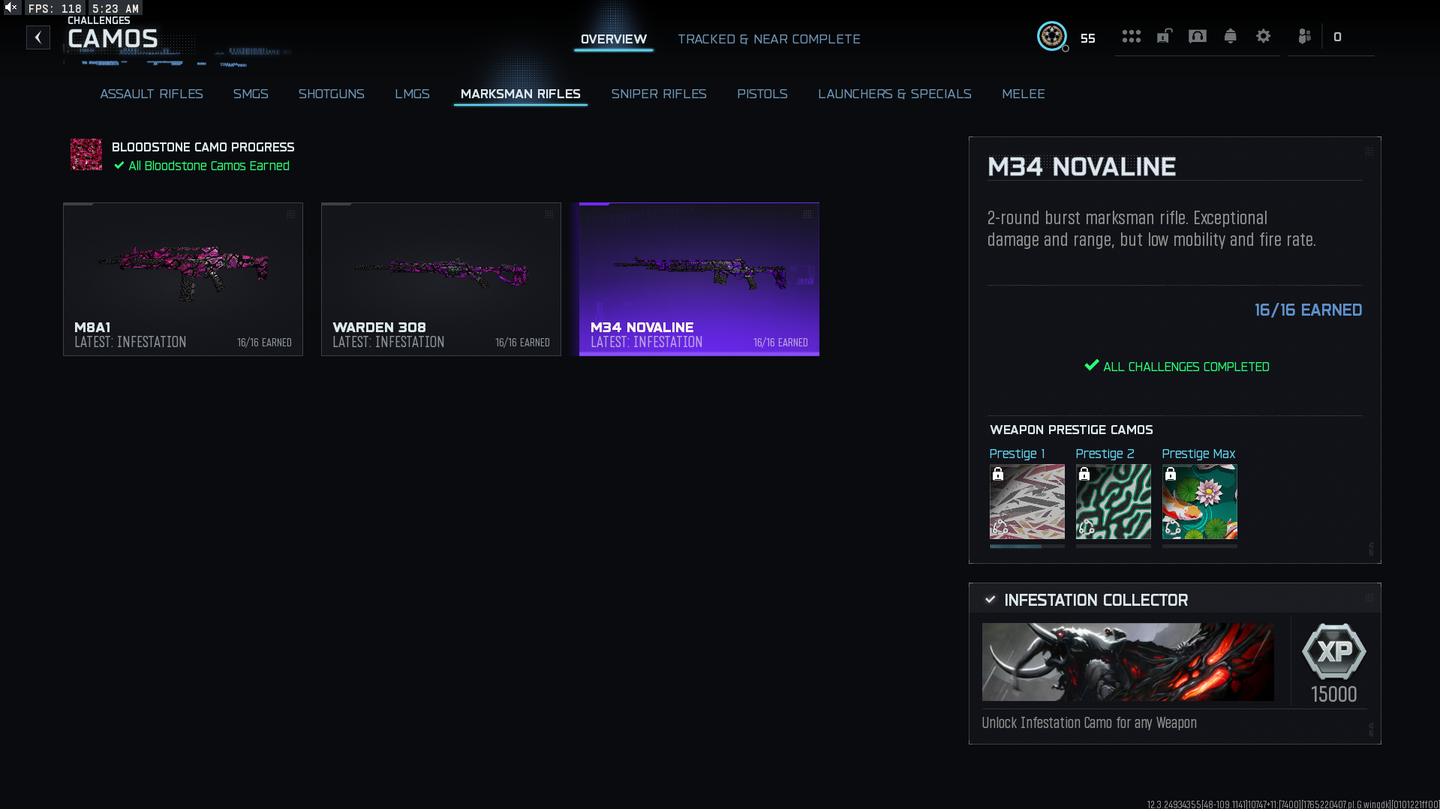Screen dimensions: 1440x809
Task: Click the Infestation Collector reward image
Action: [1127, 662]
